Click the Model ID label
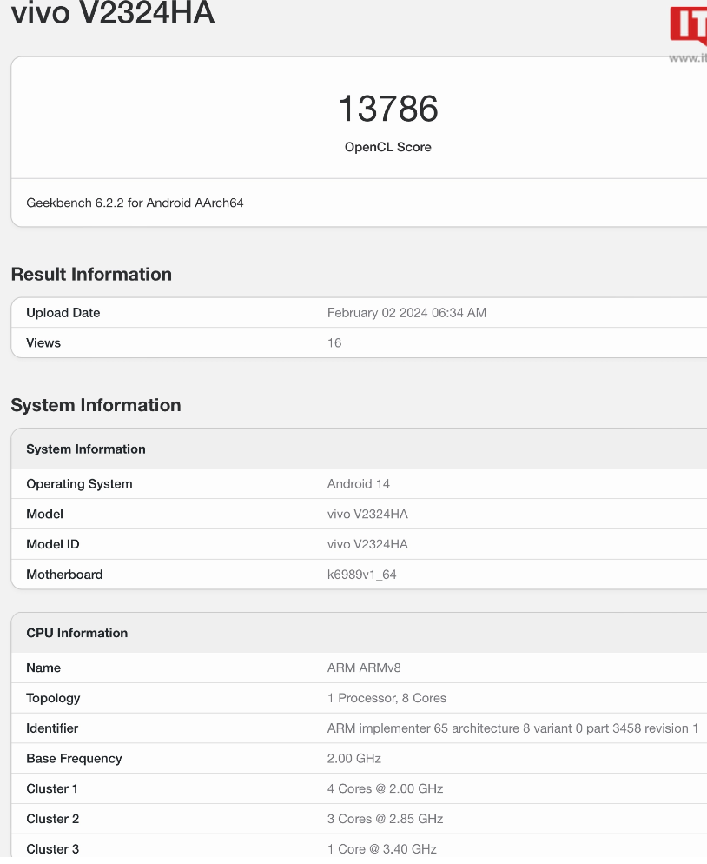Screen dimensions: 707x864 (x=53, y=544)
